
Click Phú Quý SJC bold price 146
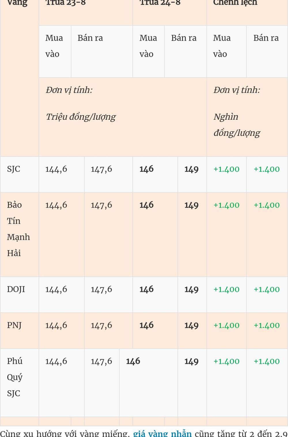tap(133, 361)
